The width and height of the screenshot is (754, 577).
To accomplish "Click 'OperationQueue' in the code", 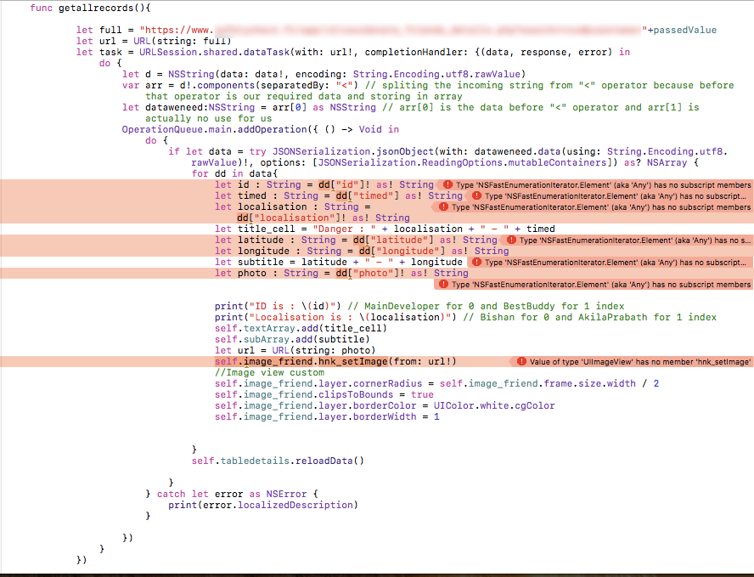I will point(162,129).
